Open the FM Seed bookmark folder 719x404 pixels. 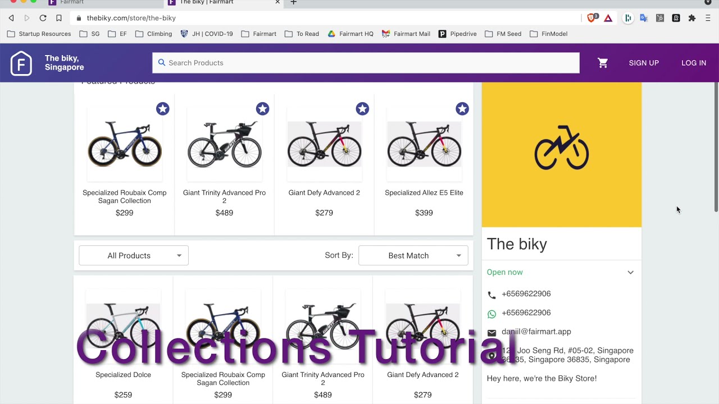pos(503,34)
